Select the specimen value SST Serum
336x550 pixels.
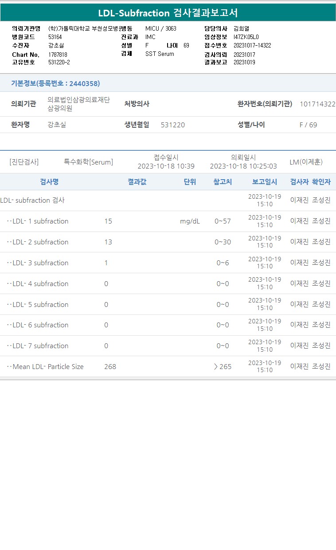[160, 54]
